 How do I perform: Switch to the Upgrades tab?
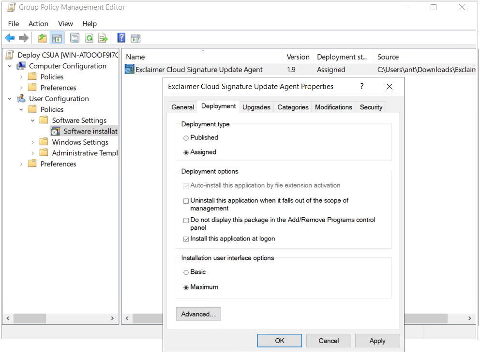coord(256,107)
